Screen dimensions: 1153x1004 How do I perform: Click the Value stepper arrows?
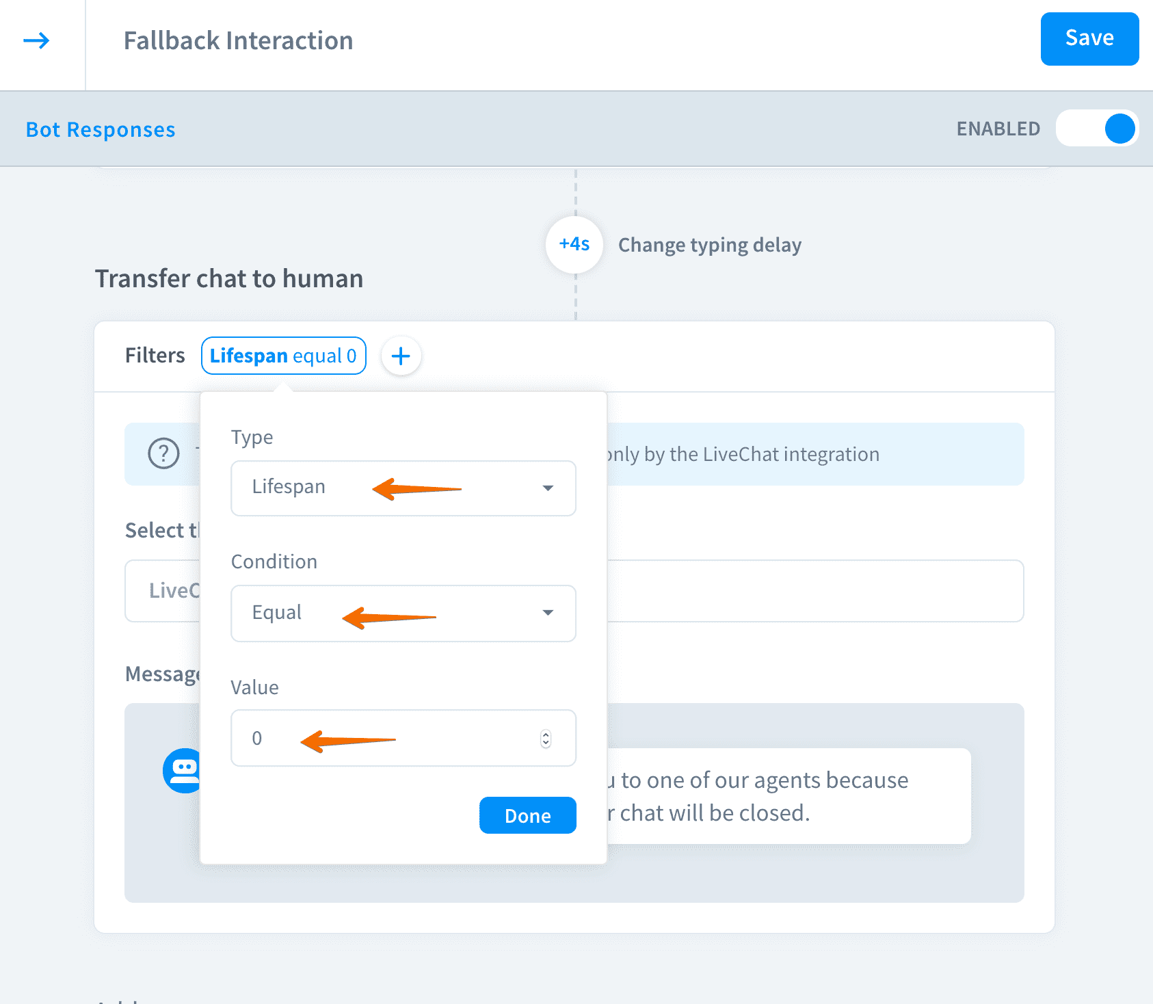coord(546,739)
